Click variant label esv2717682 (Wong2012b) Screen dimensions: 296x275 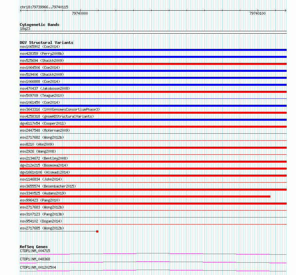(42, 137)
